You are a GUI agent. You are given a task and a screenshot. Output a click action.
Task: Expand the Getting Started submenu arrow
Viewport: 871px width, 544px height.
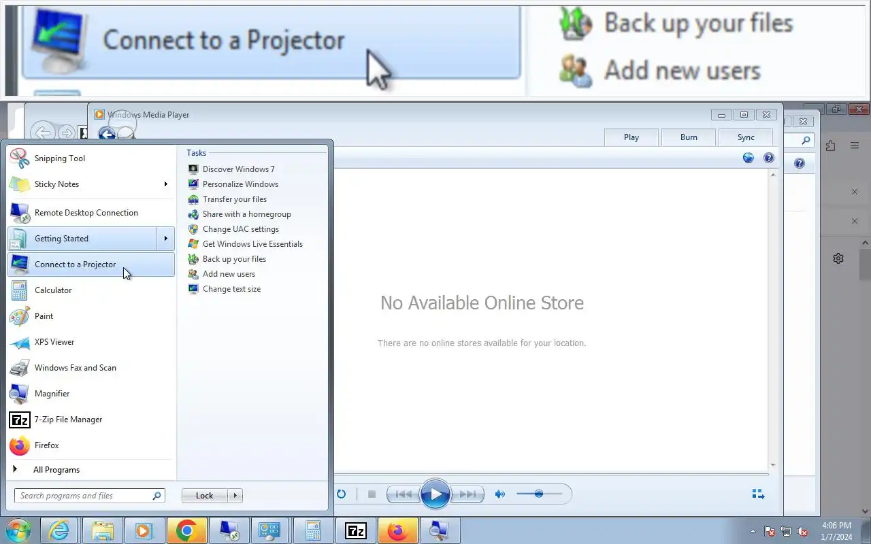pyautogui.click(x=165, y=239)
